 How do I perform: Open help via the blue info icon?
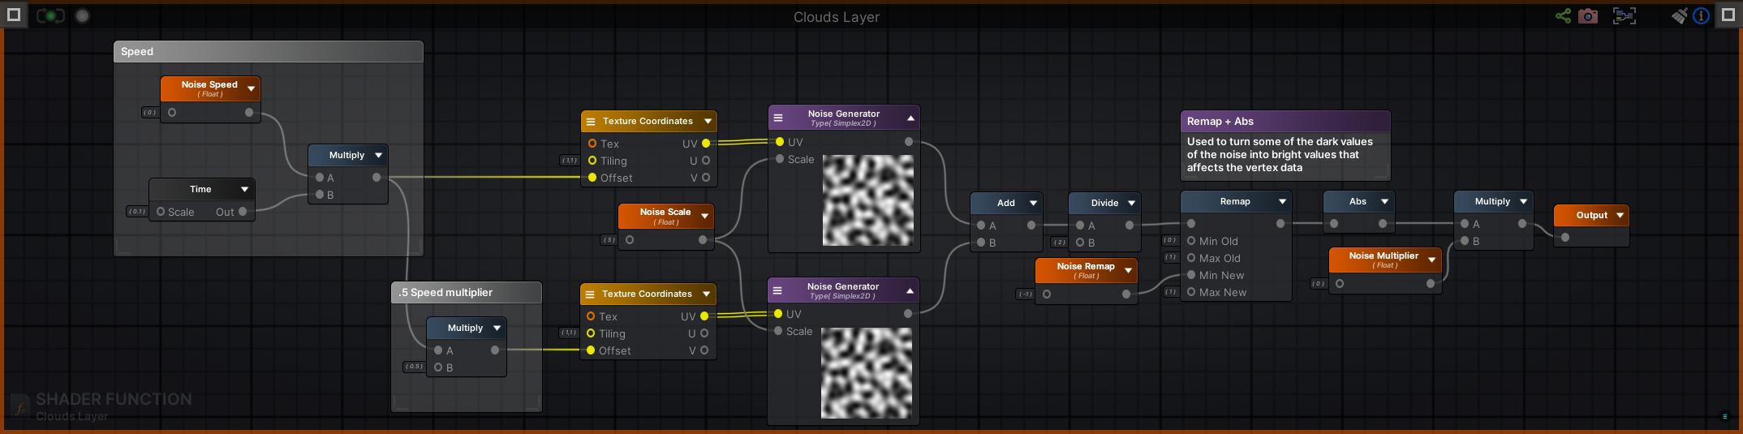point(1702,15)
